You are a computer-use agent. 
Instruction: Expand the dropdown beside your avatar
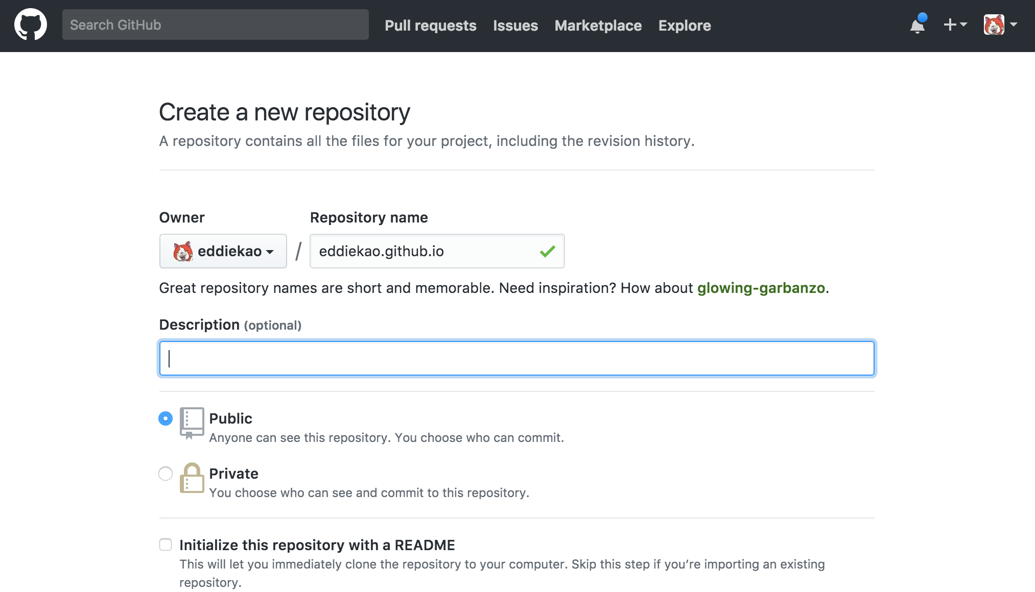coord(1015,24)
